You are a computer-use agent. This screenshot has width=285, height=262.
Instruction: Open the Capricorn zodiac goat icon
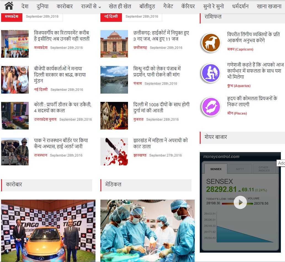211,43
